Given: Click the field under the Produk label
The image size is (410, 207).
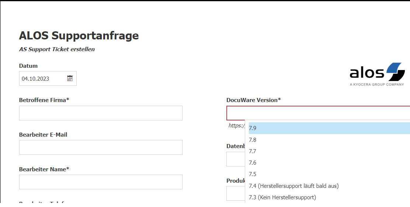Looking at the screenshot, I should 236,193.
